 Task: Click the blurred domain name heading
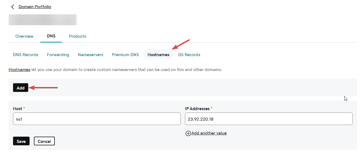pos(43,20)
